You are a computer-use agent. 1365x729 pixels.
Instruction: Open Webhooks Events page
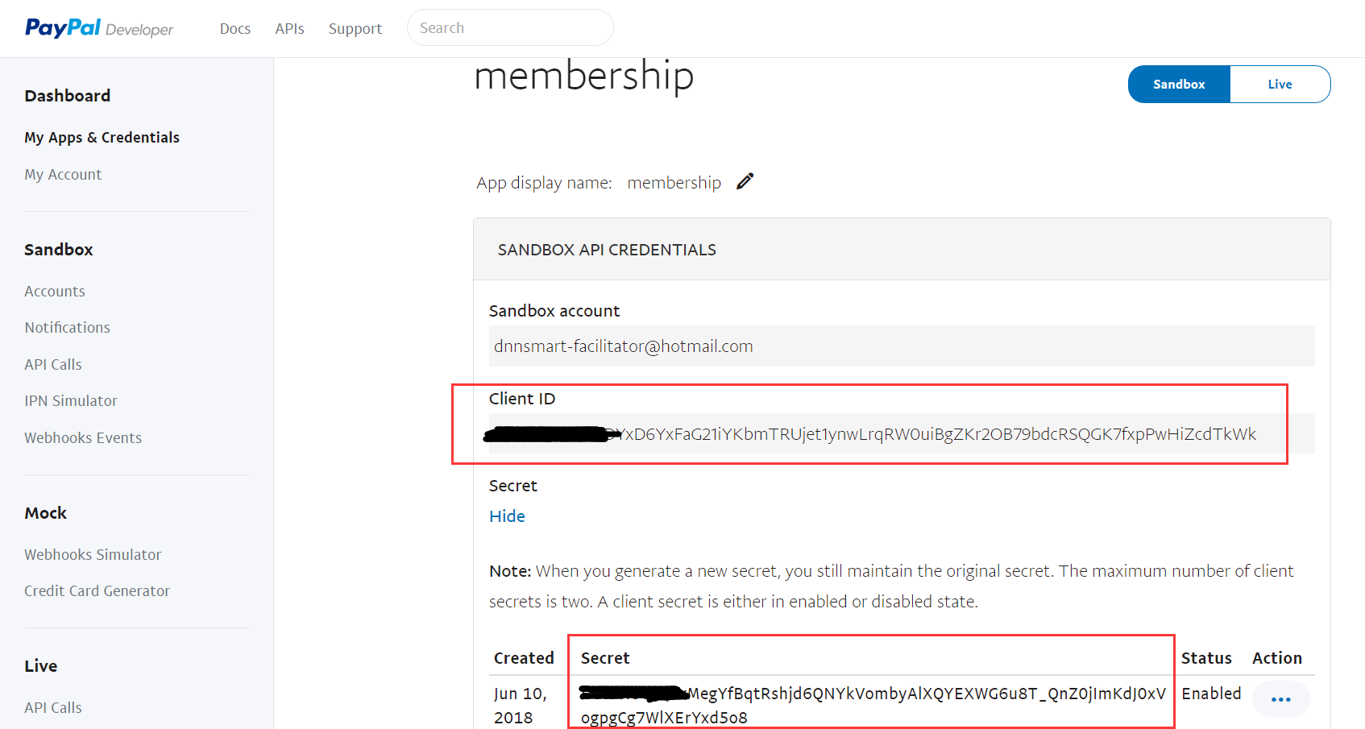[83, 437]
